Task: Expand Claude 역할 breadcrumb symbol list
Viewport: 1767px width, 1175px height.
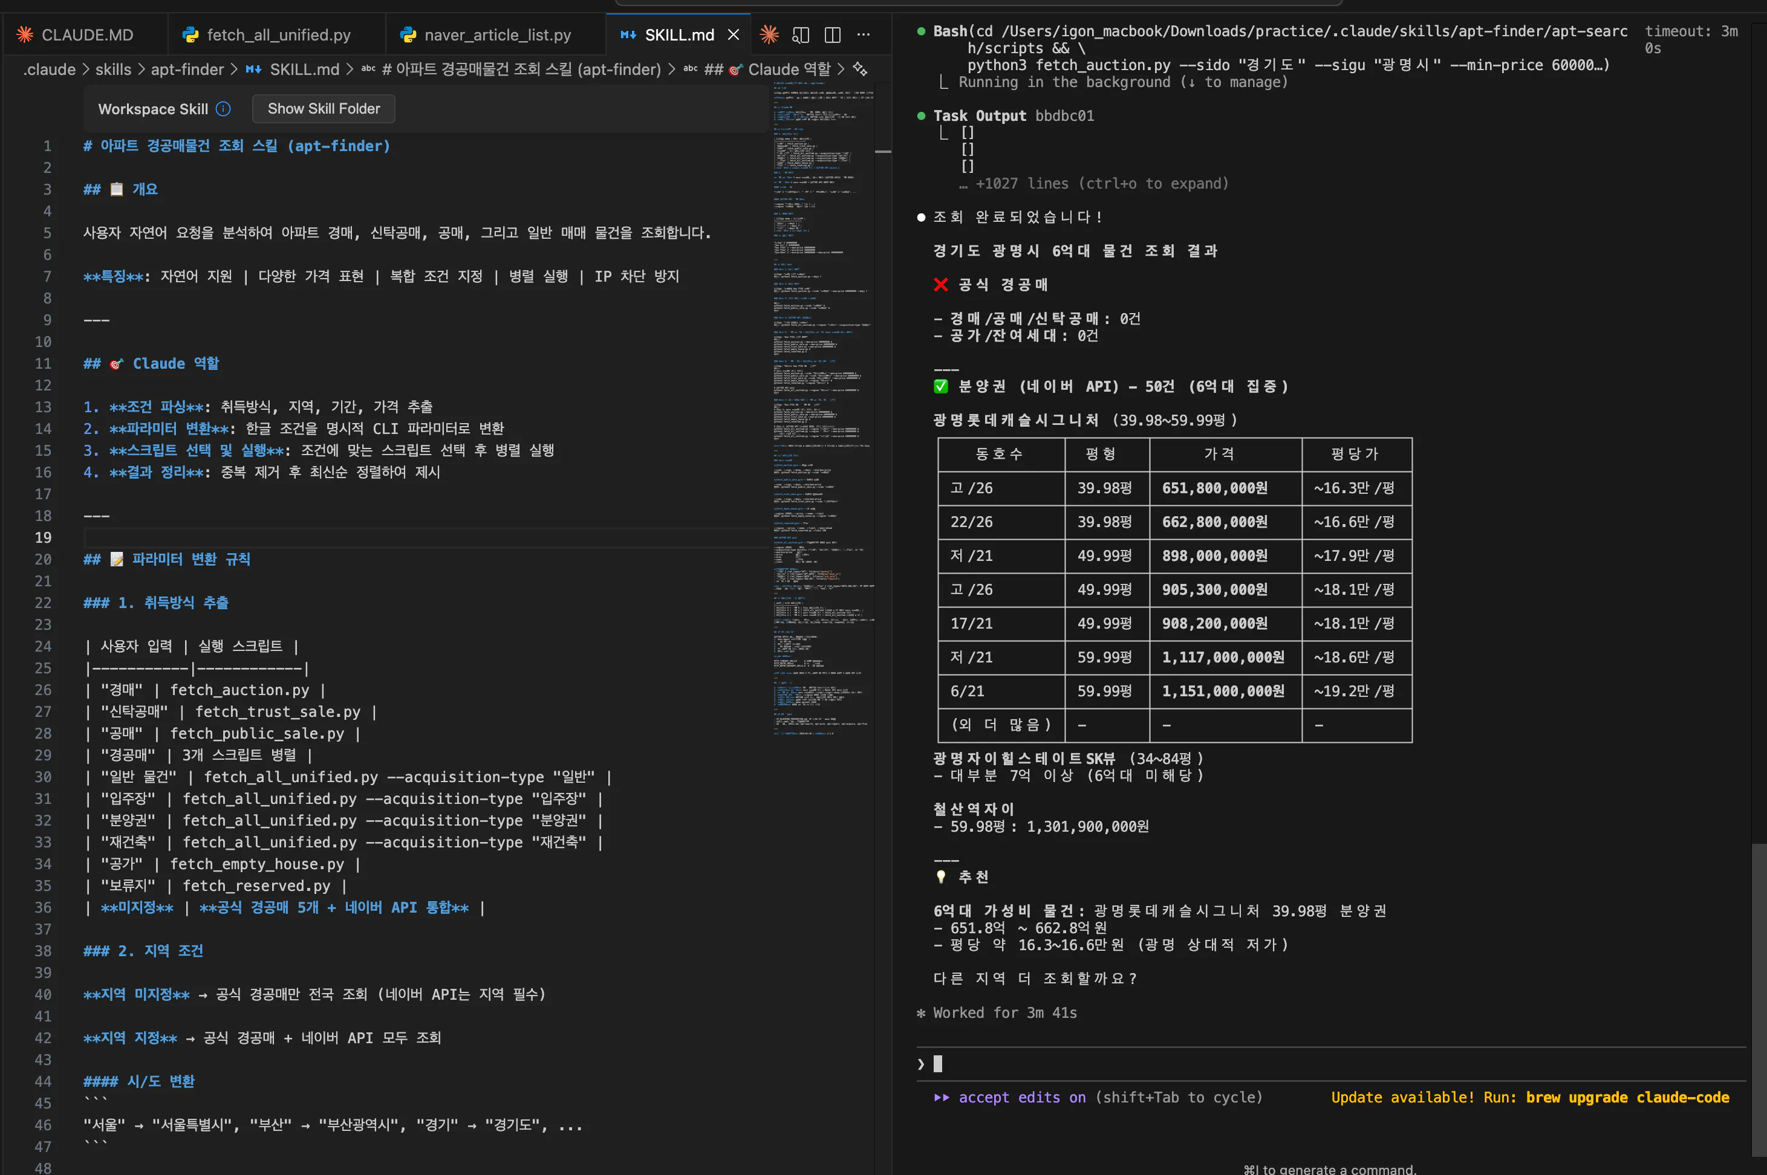Action: click(789, 70)
